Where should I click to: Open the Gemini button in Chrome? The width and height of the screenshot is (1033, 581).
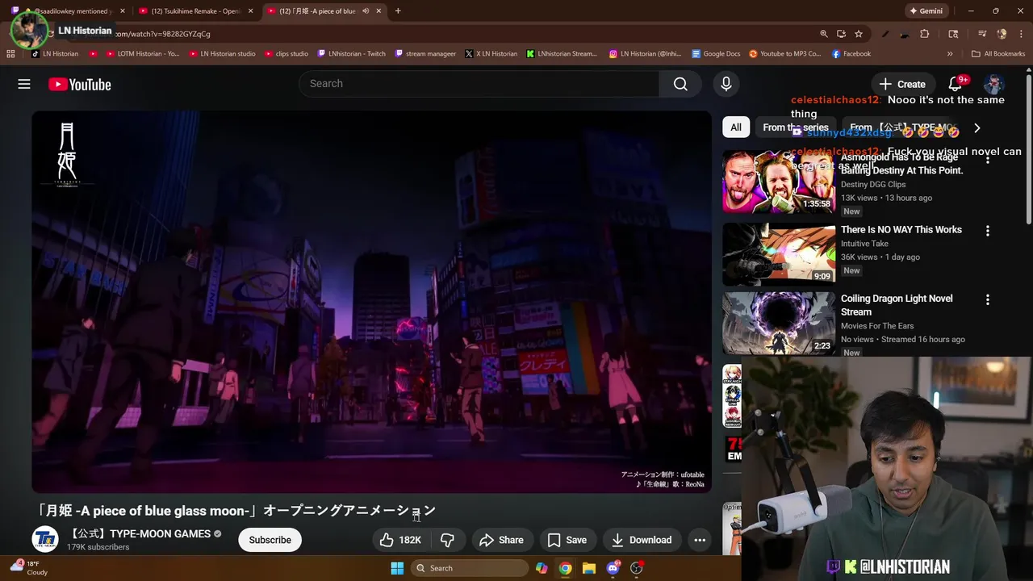click(926, 11)
